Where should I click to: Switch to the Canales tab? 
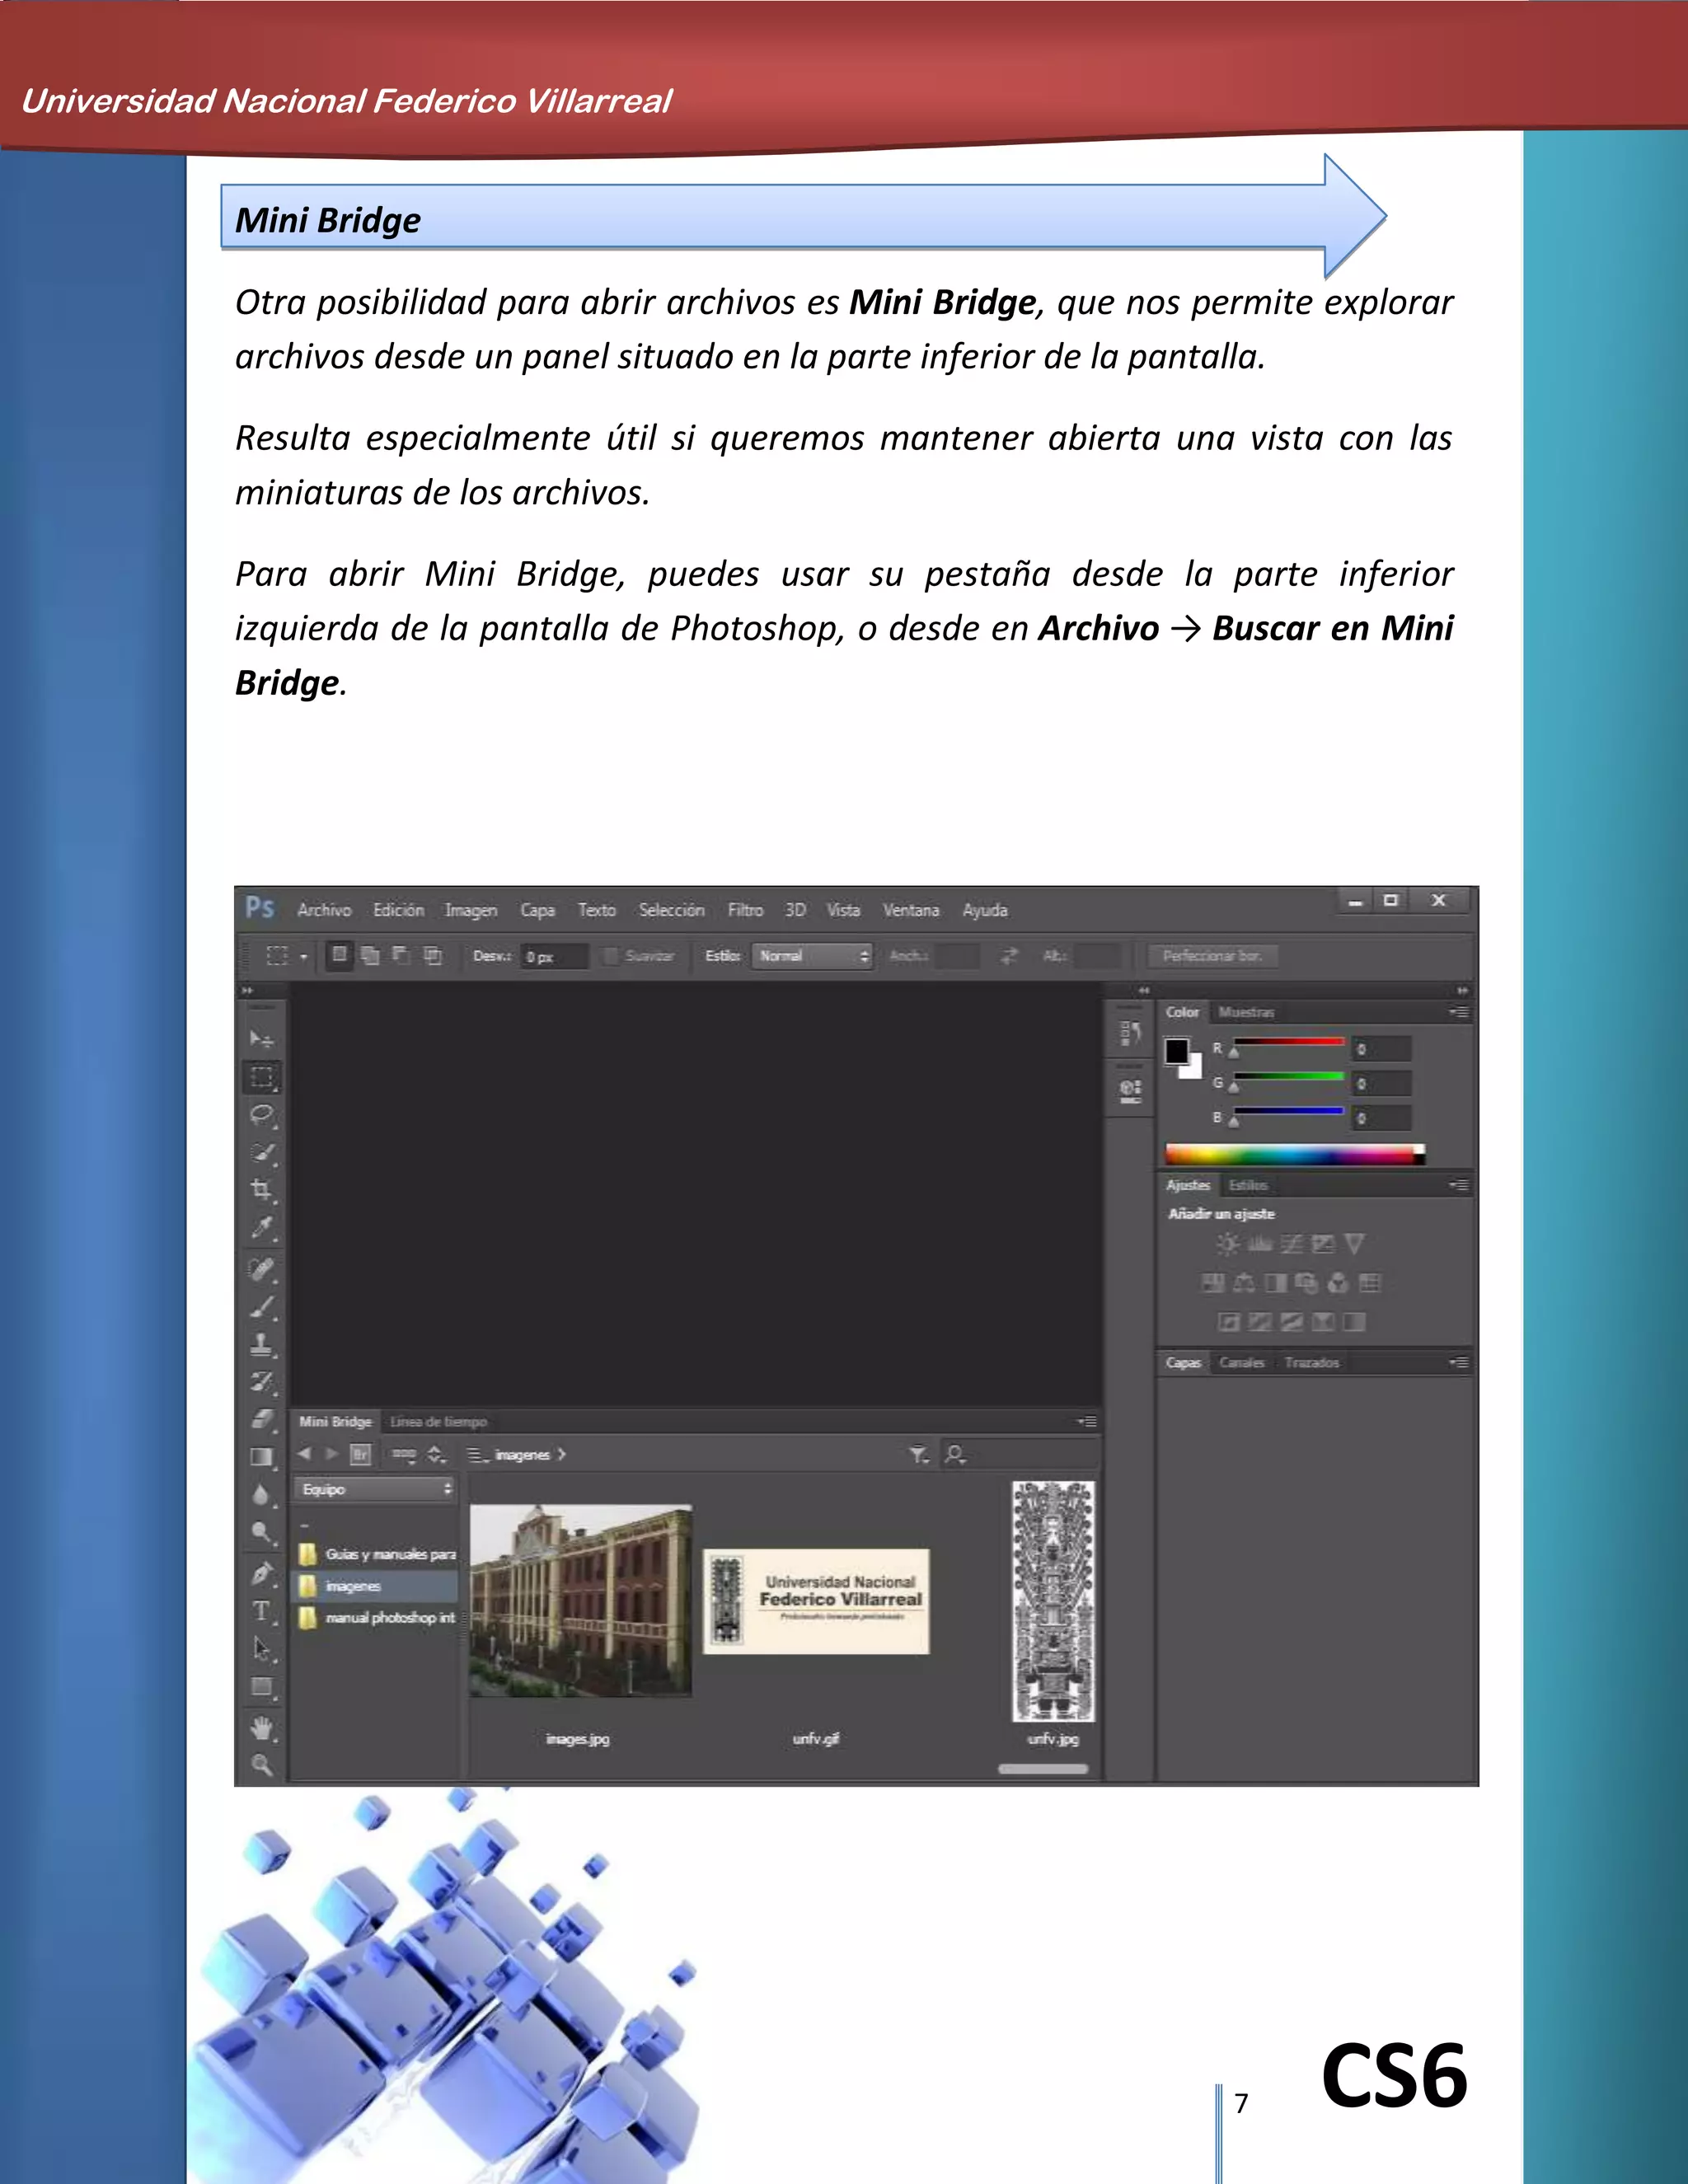click(x=1242, y=1362)
